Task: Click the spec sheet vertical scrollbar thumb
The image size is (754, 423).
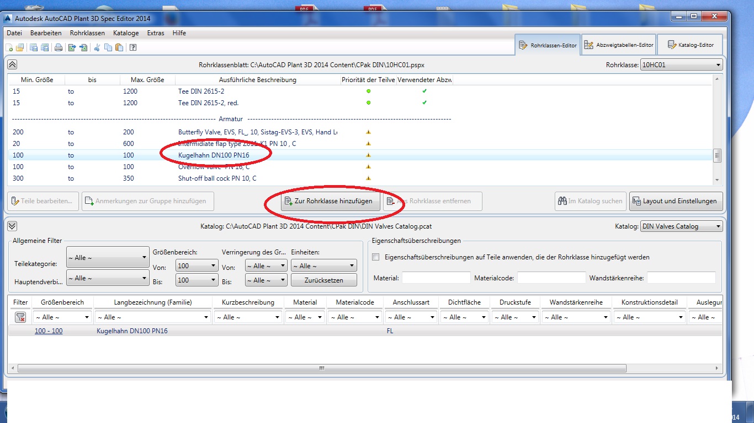Action: point(718,155)
